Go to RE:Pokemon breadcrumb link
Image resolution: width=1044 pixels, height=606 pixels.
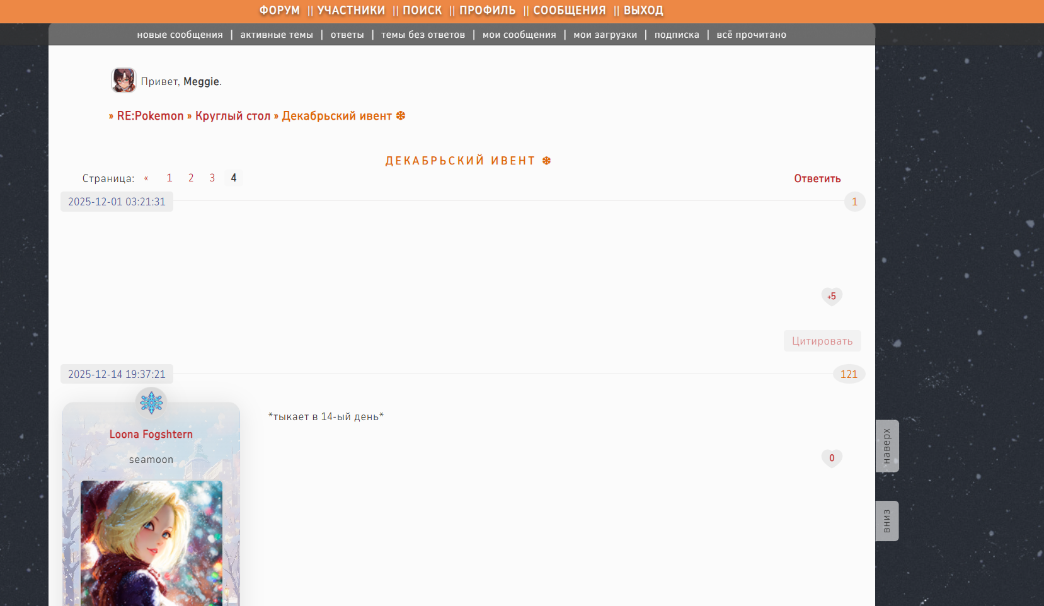pyautogui.click(x=151, y=116)
